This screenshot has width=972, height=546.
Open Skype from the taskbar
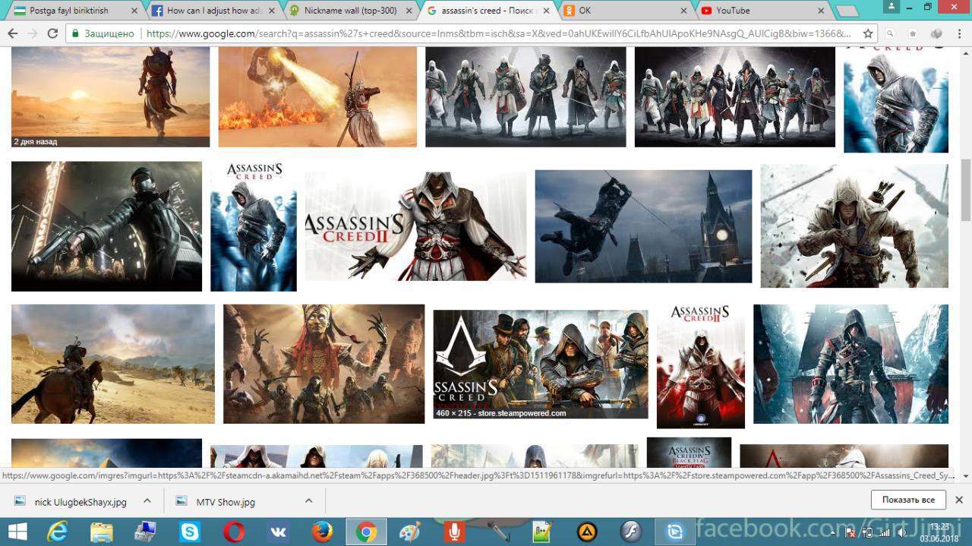[190, 532]
